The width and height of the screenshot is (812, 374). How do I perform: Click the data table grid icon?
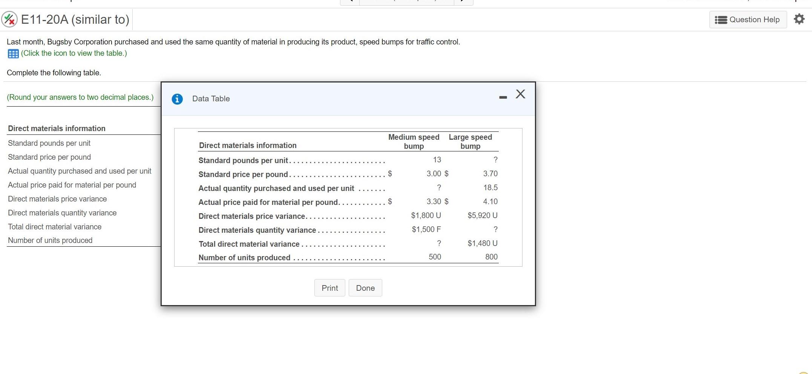click(x=13, y=53)
